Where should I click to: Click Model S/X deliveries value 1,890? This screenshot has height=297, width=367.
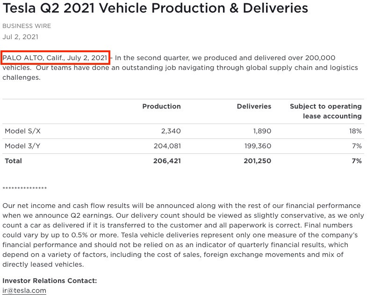262,131
